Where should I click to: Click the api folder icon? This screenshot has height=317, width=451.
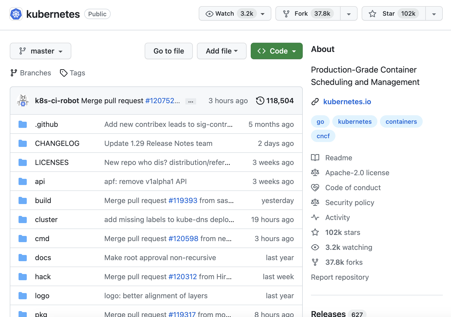23,181
